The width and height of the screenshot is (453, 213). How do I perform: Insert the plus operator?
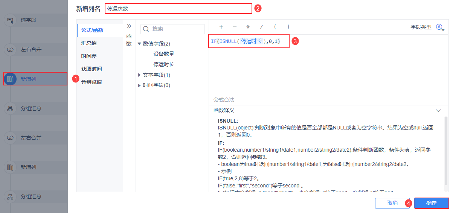[221, 27]
